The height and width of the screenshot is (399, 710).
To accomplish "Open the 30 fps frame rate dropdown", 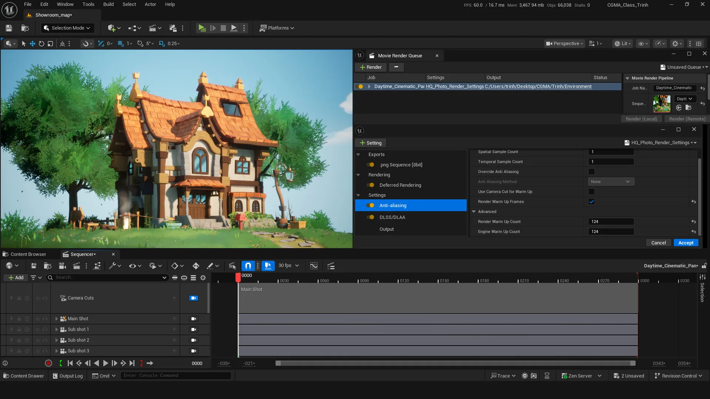I will 289,266.
